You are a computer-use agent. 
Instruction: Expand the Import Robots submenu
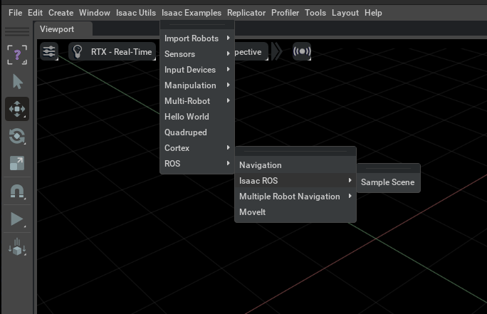197,38
